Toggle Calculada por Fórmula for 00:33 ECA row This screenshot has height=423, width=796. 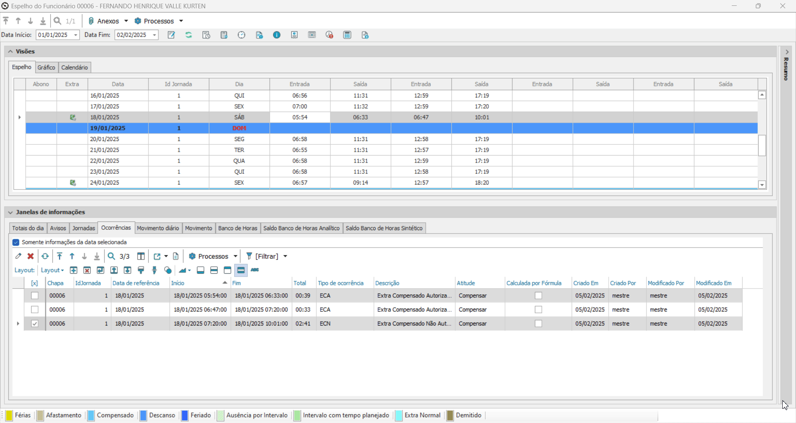(x=538, y=309)
